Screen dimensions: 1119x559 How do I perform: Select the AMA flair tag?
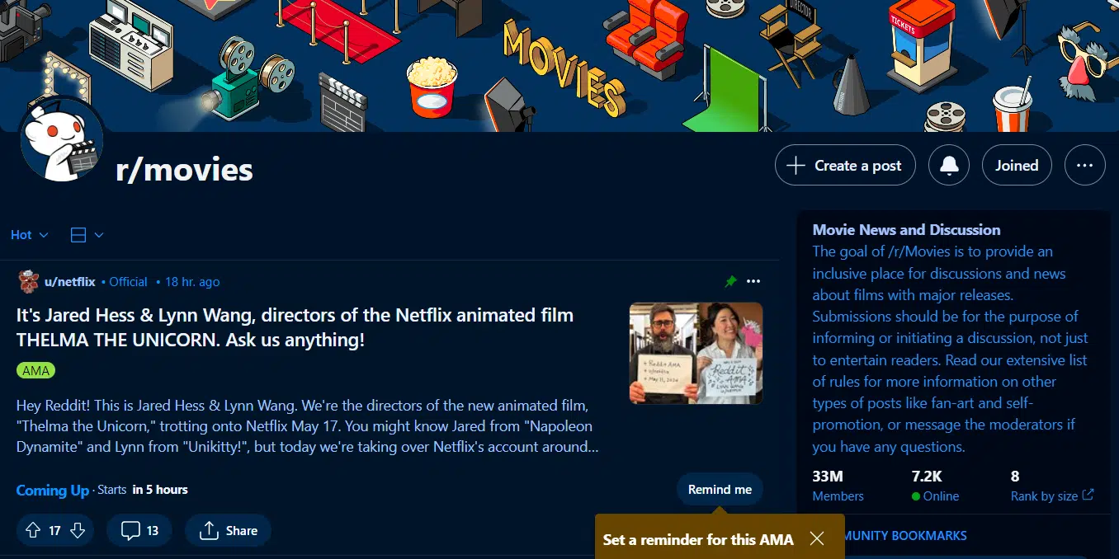35,370
